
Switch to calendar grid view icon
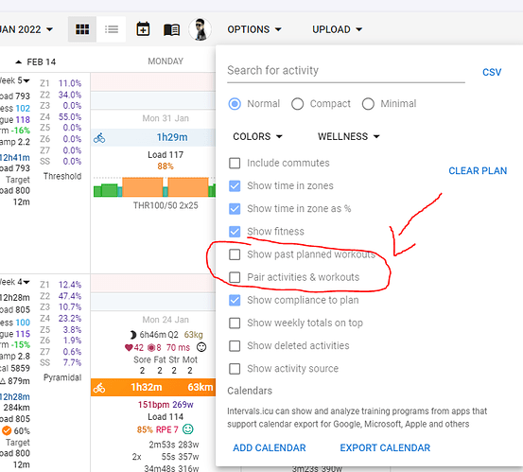(x=82, y=29)
